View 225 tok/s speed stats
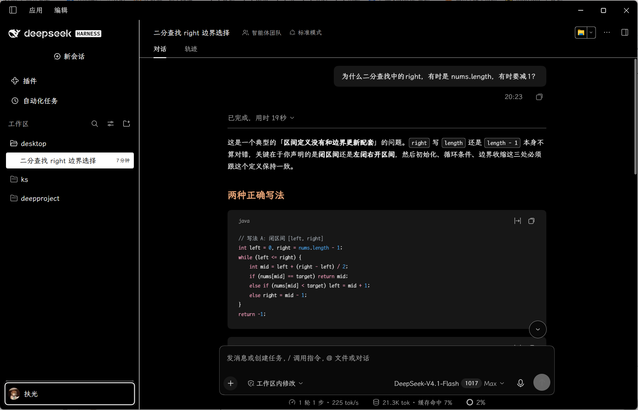 324,403
